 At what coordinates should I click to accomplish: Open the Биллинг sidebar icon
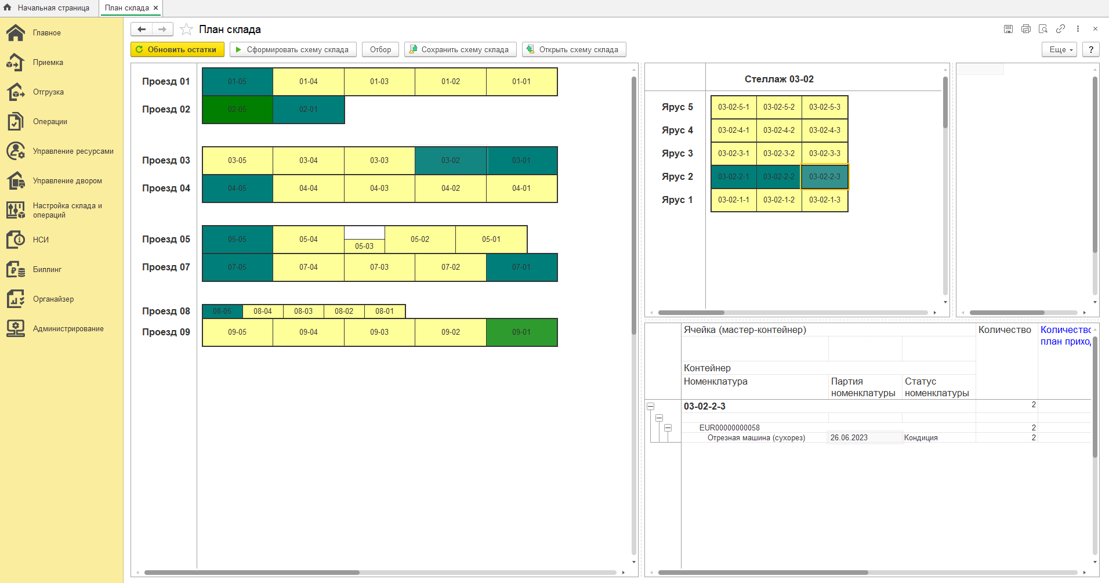point(16,270)
